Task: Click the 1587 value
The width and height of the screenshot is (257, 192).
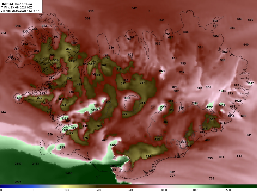Action: pos(75,128)
